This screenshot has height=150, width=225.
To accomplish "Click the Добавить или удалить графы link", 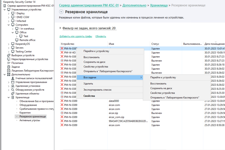I will point(76,36).
